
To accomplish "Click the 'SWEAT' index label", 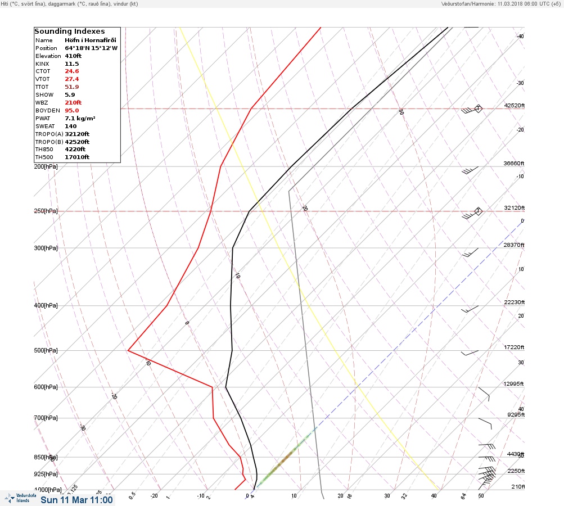I will pyautogui.click(x=45, y=126).
